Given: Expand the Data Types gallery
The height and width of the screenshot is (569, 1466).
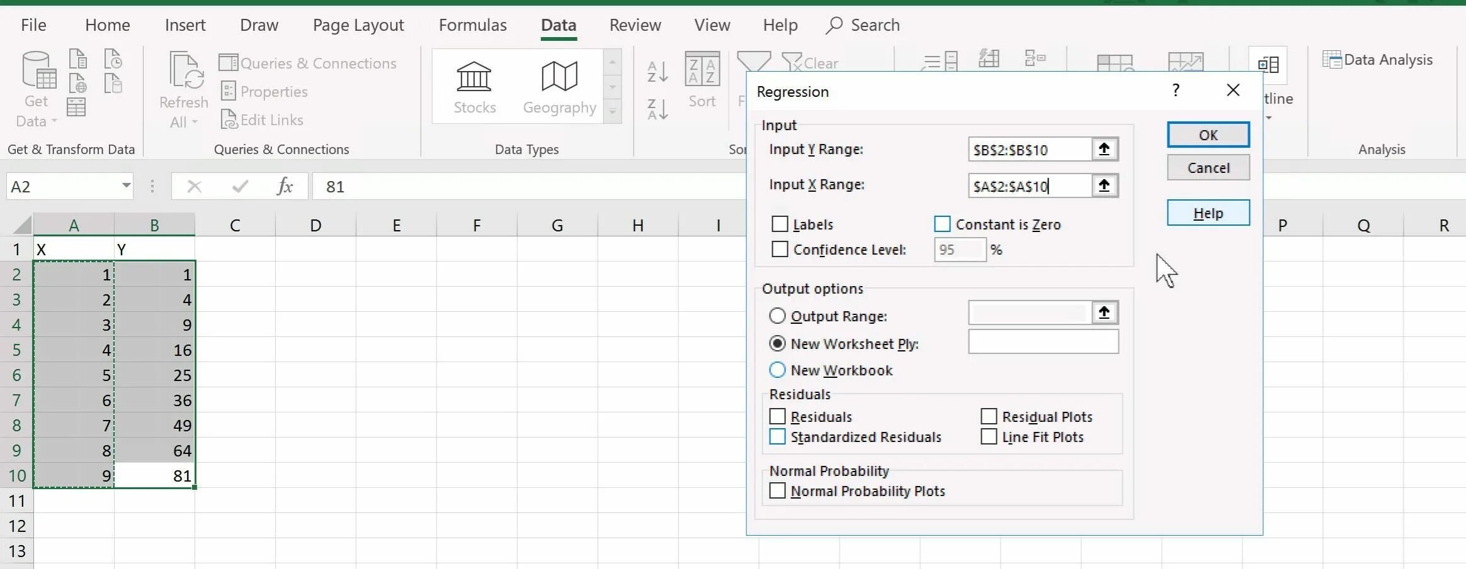Looking at the screenshot, I should tap(613, 112).
